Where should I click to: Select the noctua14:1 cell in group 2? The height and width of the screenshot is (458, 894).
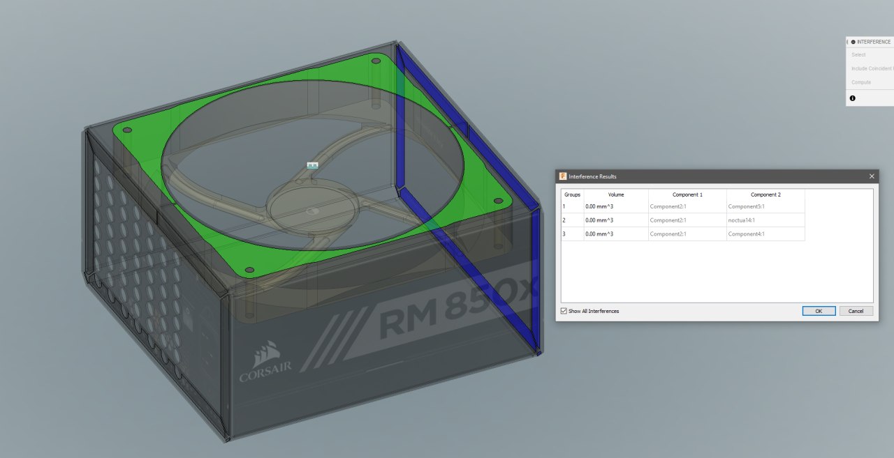tap(765, 220)
